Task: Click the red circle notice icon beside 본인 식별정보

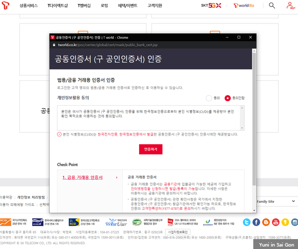Action: 59,134
